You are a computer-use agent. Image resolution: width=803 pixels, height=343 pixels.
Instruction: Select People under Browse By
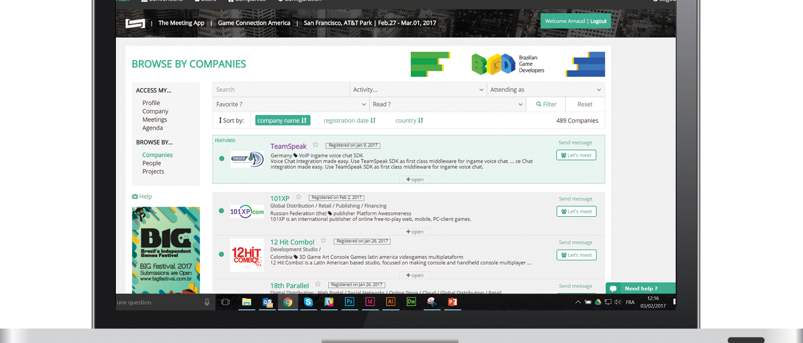152,163
